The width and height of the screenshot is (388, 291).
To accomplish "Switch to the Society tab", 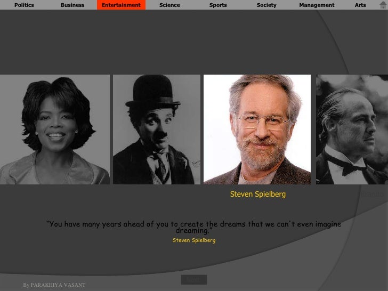I will (266, 5).
